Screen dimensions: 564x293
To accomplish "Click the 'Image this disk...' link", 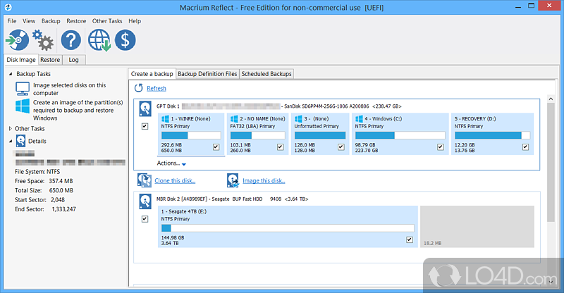I will tap(263, 181).
